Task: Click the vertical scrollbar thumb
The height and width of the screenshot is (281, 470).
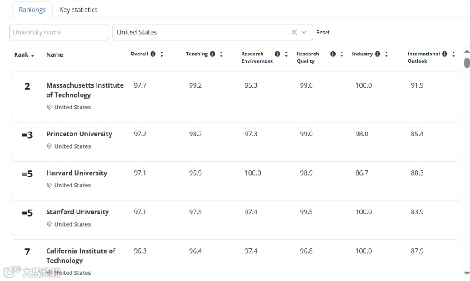Action: coord(467,63)
